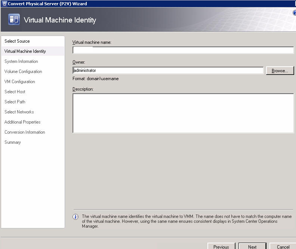The image size is (296, 249).
Task: Open the Volume Configuration step
Action: [x=23, y=72]
